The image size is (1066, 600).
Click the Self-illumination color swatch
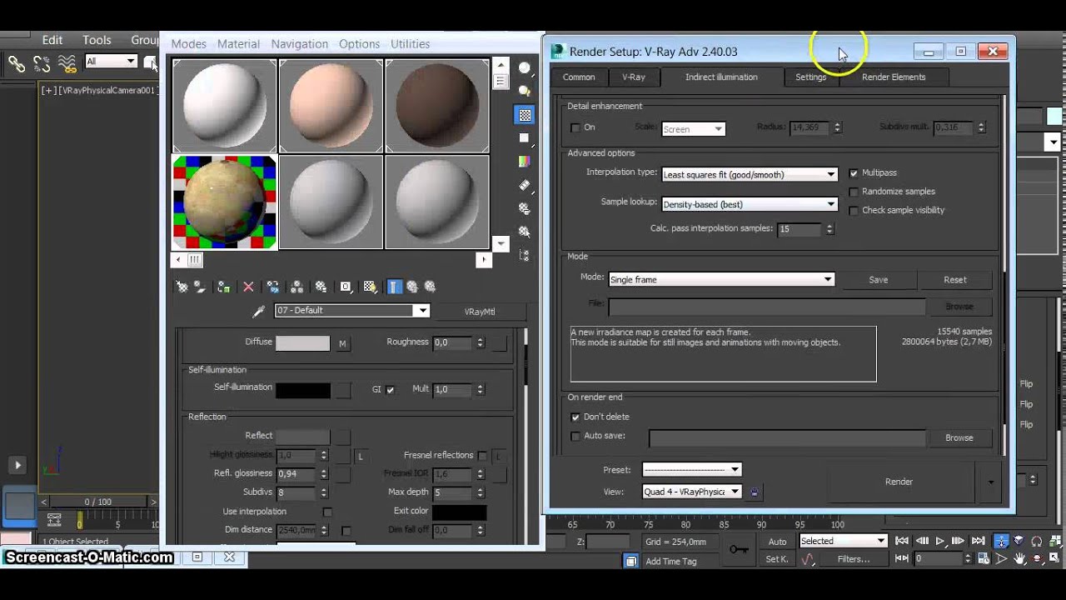302,390
